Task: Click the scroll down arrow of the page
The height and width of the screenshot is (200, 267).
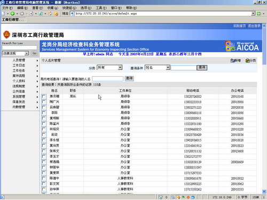Action: click(264, 191)
